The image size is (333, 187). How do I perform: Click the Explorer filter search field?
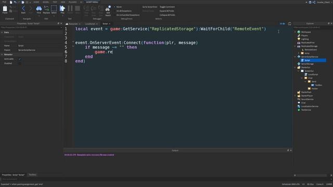coord(313,28)
